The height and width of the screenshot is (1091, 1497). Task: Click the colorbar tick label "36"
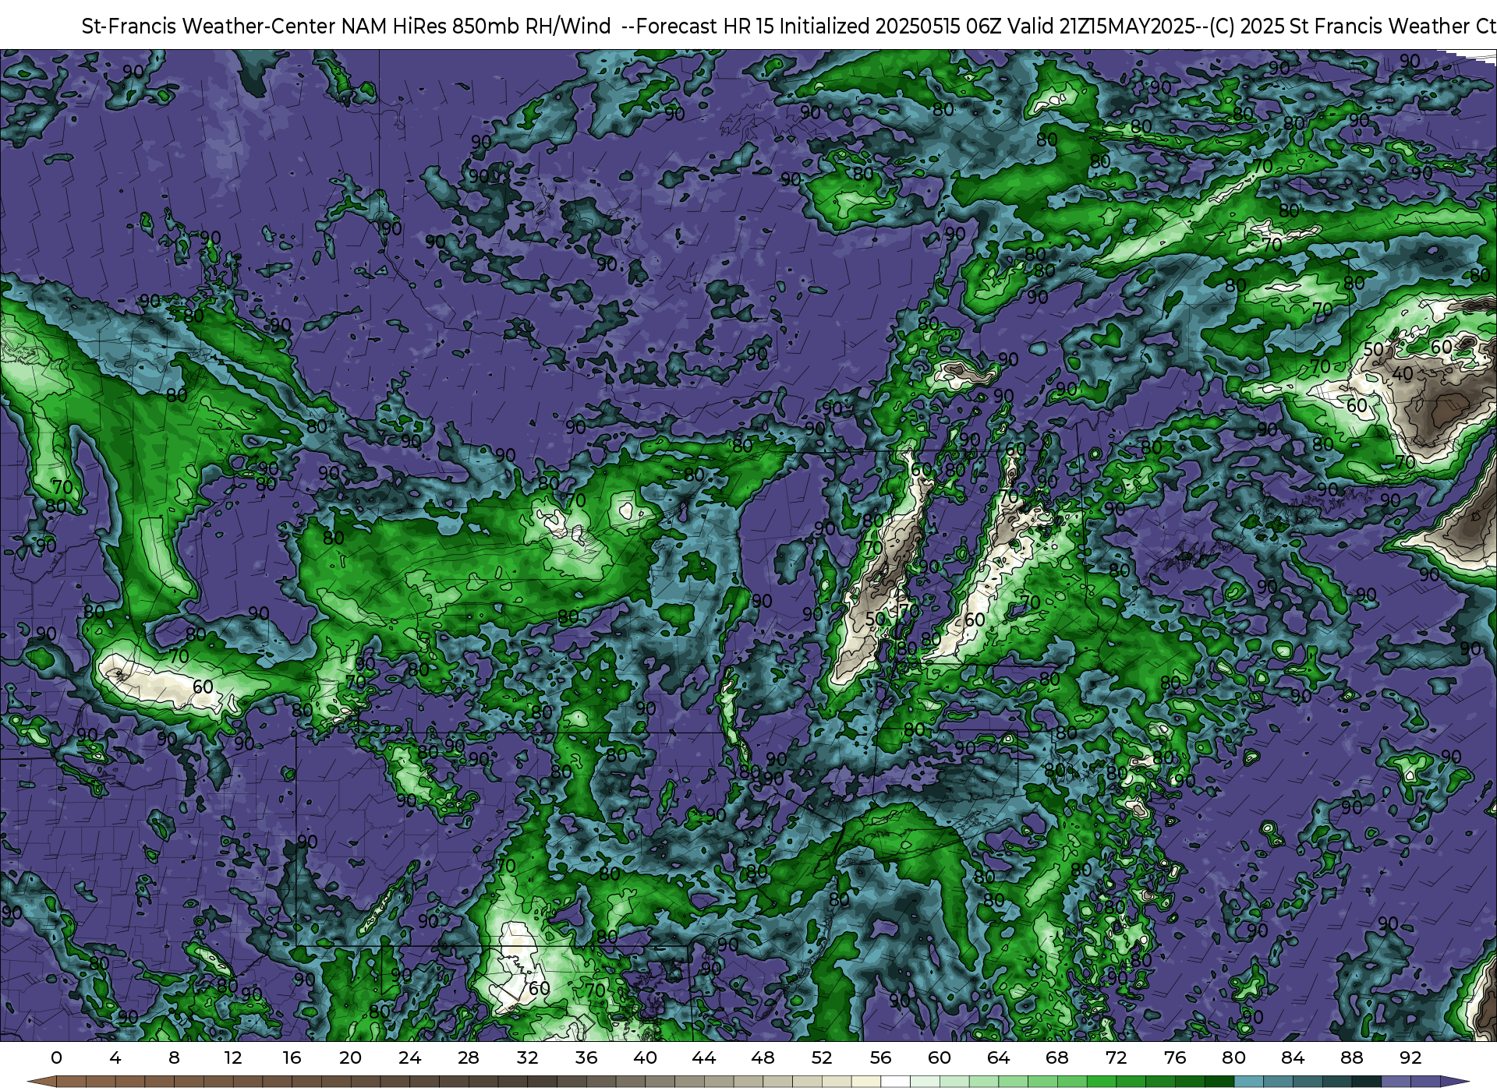586,1057
